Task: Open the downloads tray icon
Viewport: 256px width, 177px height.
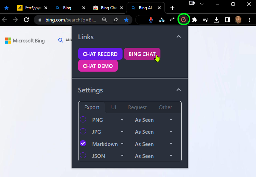Action: point(216,20)
